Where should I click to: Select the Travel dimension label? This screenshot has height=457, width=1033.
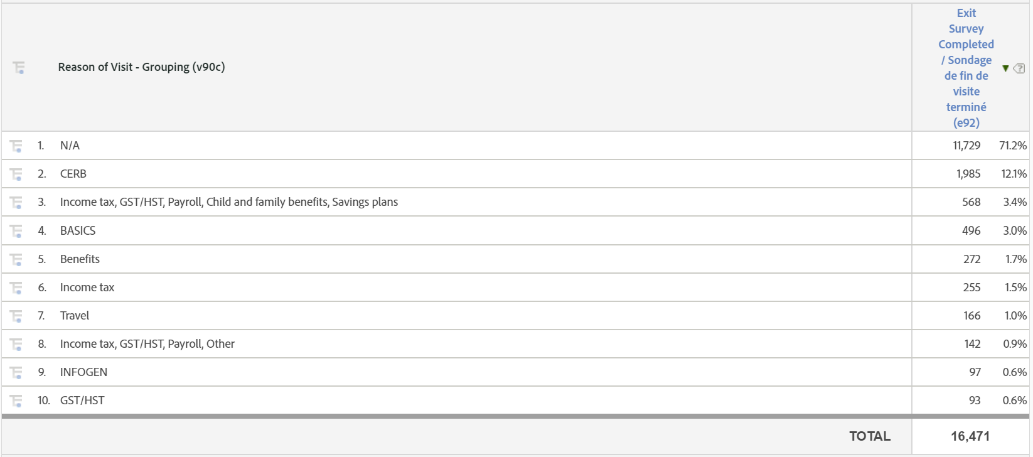click(x=75, y=315)
